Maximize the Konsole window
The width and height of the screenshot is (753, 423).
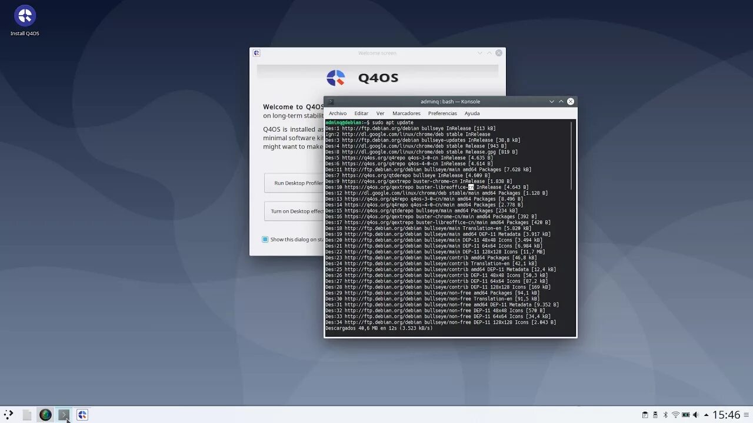click(x=561, y=102)
